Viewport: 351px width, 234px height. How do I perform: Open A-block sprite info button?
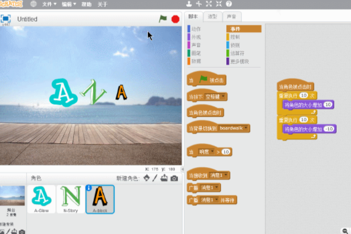(x=88, y=188)
